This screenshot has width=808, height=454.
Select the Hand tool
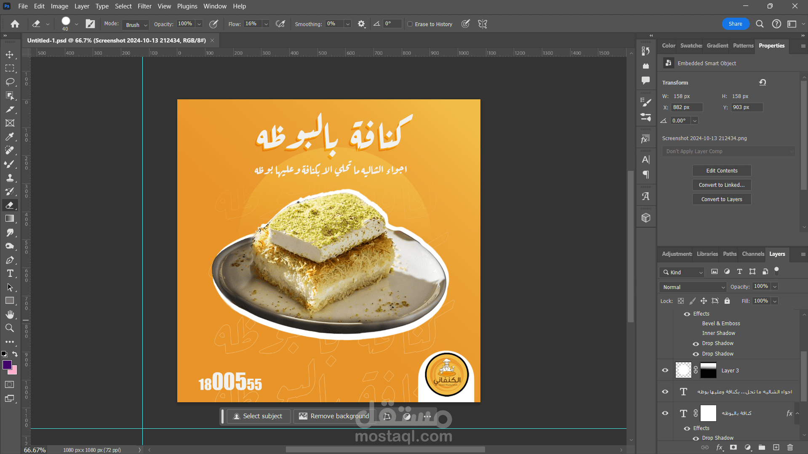coord(10,314)
